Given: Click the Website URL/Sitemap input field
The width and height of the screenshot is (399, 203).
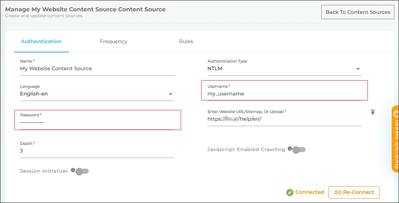Looking at the screenshot, I should (284, 119).
